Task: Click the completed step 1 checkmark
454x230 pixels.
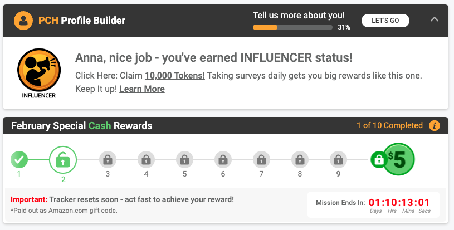Action: click(19, 160)
